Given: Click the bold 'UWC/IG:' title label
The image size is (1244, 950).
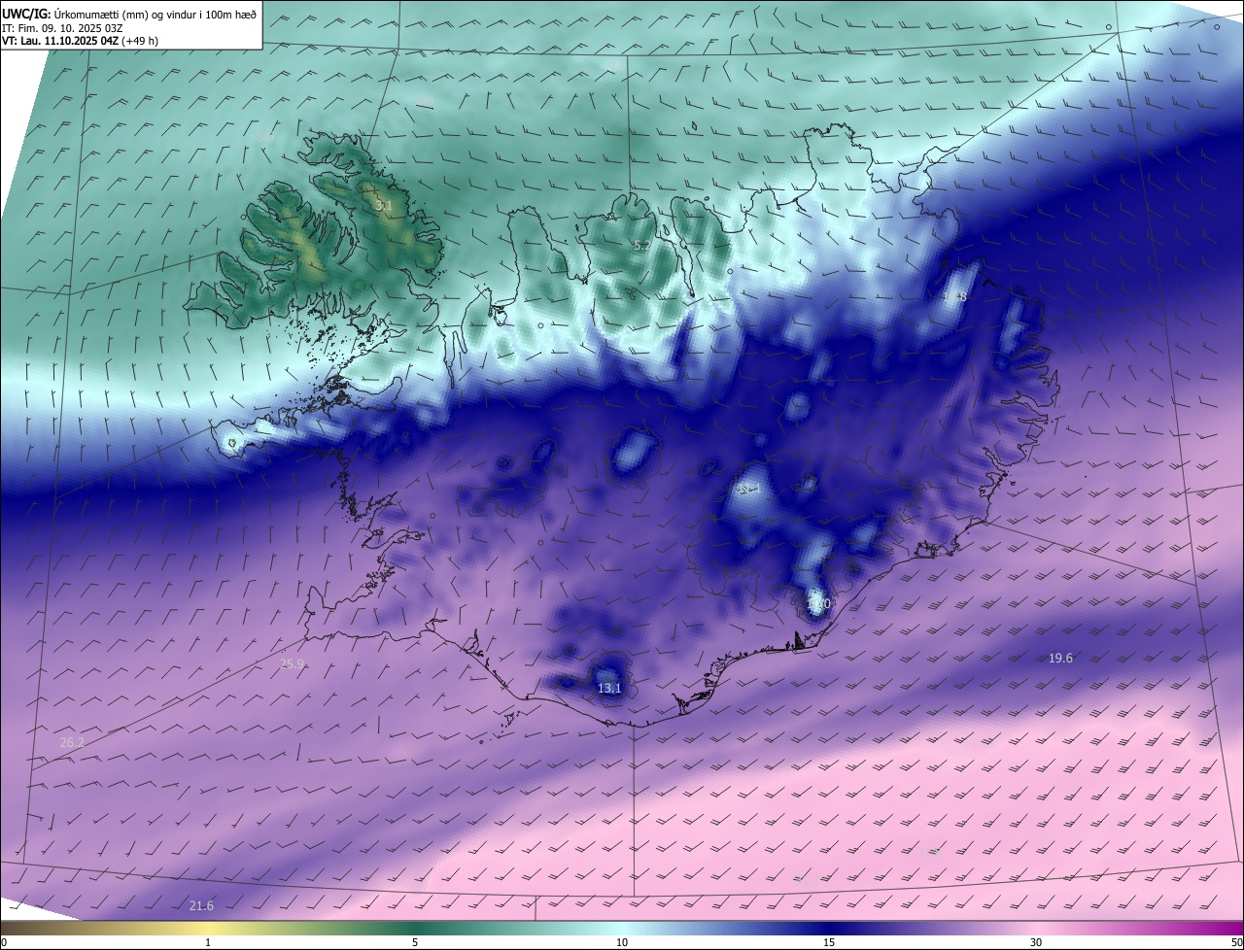Looking at the screenshot, I should 26,15.
